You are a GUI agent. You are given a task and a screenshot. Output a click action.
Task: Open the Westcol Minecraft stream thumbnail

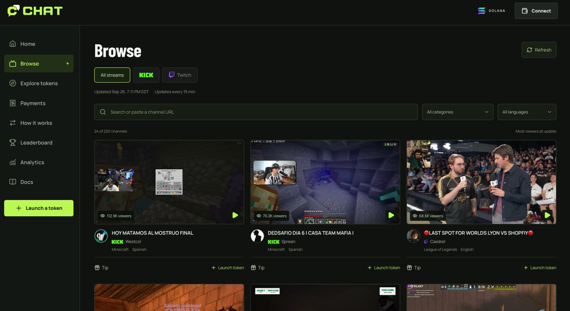[x=169, y=182]
